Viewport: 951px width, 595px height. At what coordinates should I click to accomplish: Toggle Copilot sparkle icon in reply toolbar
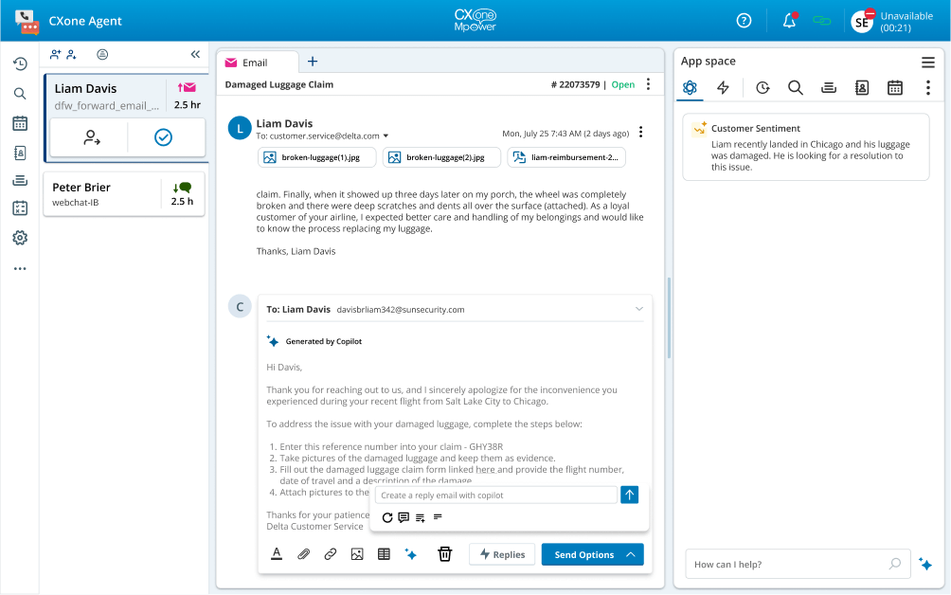tap(410, 553)
